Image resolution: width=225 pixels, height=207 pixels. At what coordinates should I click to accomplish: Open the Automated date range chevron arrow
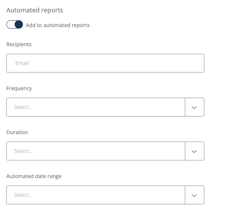(x=194, y=195)
